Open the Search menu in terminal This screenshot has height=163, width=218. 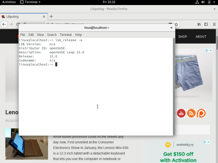[52, 35]
